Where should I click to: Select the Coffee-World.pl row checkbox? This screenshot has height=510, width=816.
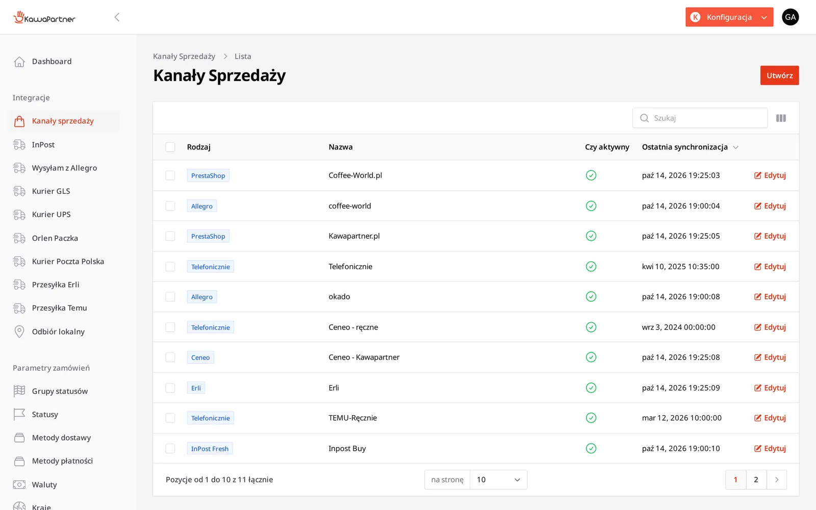pos(170,175)
